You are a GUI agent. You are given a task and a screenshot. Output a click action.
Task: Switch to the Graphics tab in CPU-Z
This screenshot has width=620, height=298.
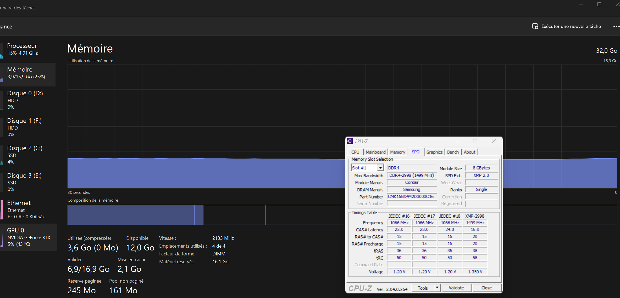pyautogui.click(x=434, y=152)
